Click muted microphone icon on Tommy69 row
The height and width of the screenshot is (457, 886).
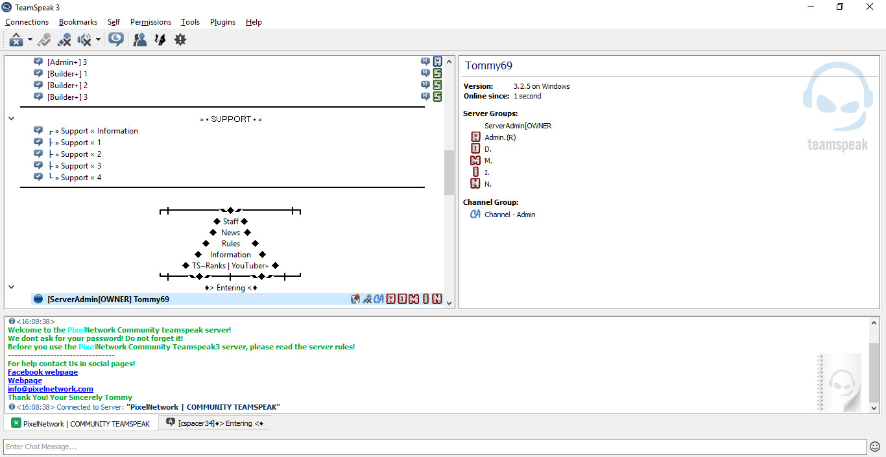[x=367, y=299]
